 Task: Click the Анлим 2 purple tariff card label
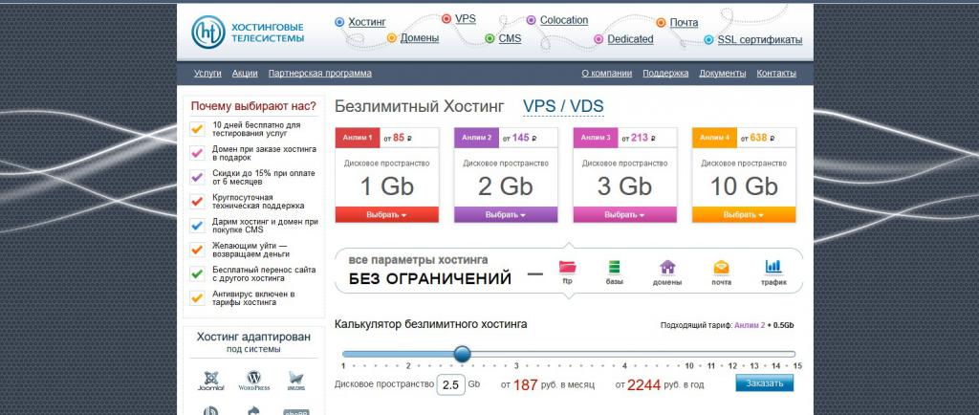[x=476, y=138]
